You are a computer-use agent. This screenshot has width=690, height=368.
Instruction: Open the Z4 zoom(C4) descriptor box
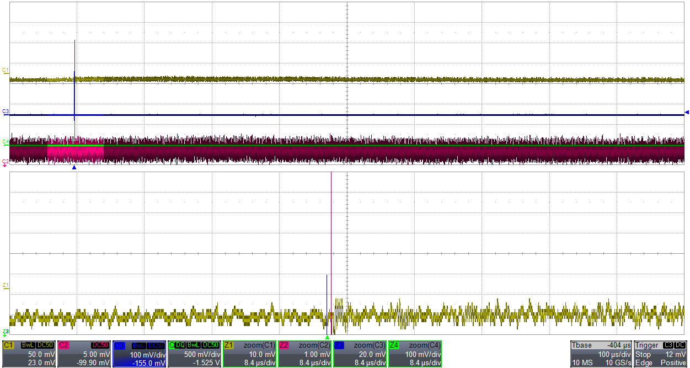coord(415,354)
